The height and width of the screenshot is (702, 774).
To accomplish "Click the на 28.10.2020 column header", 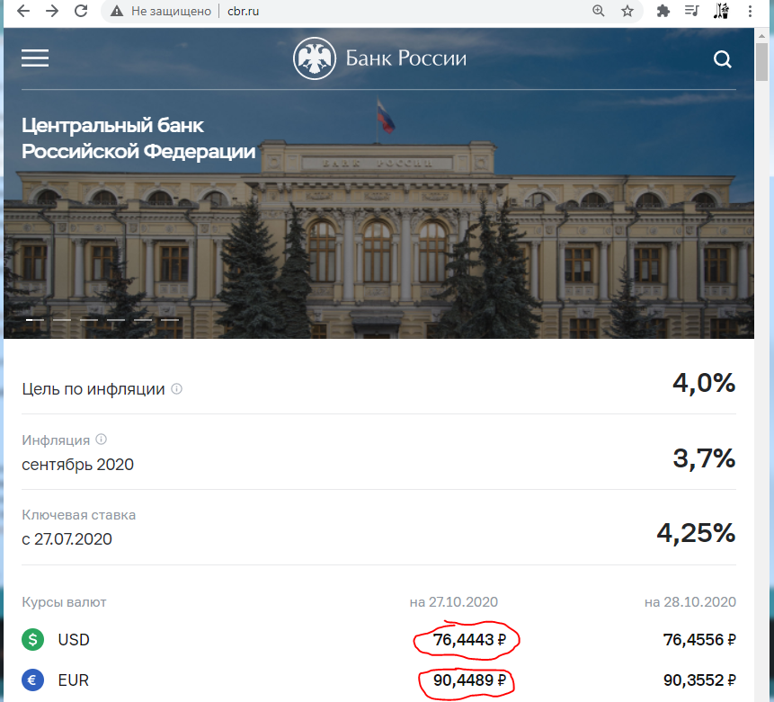I will pos(690,602).
